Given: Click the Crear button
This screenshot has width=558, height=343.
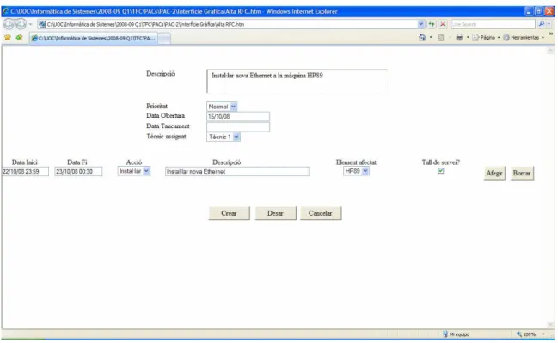Looking at the screenshot, I should (x=229, y=213).
